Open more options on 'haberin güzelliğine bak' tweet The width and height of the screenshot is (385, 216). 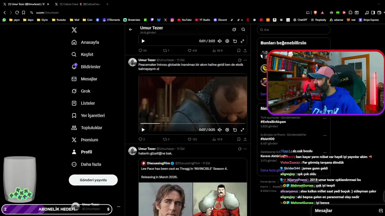(x=245, y=149)
